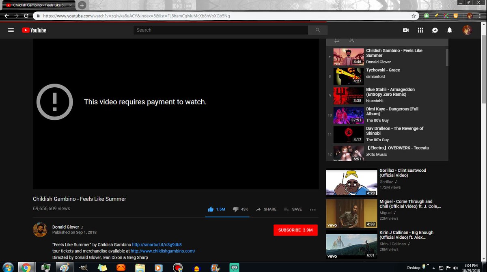Viewport: 487px width, 272px height.
Task: Reload the page
Action: point(26,16)
